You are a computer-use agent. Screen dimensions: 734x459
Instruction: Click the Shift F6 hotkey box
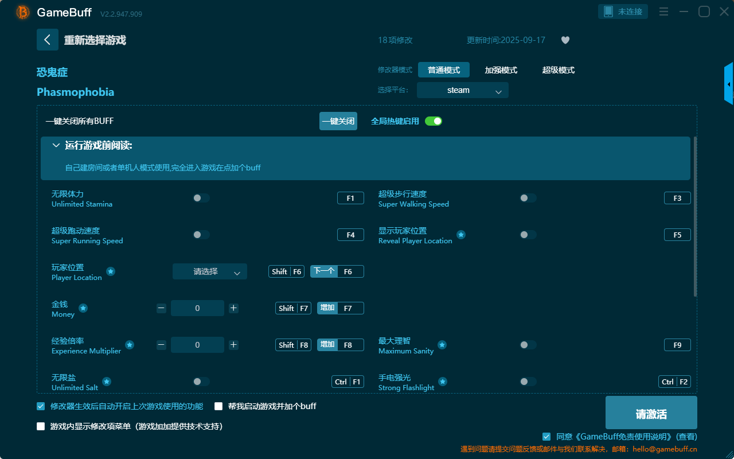pyautogui.click(x=286, y=271)
